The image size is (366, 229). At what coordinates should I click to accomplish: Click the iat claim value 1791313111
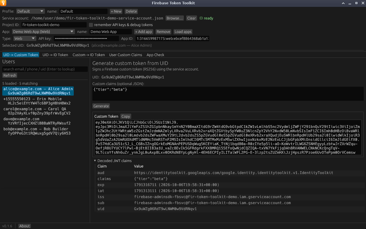pos(176,191)
